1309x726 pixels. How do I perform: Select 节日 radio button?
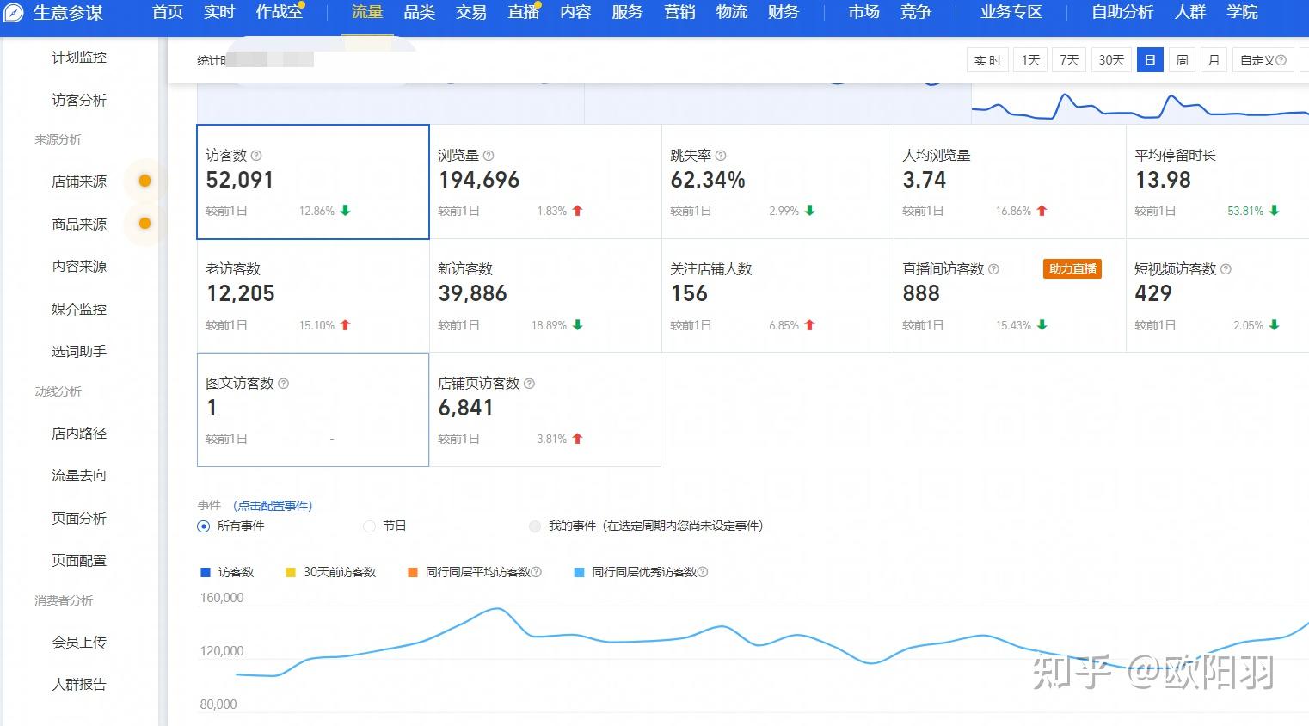click(x=369, y=526)
